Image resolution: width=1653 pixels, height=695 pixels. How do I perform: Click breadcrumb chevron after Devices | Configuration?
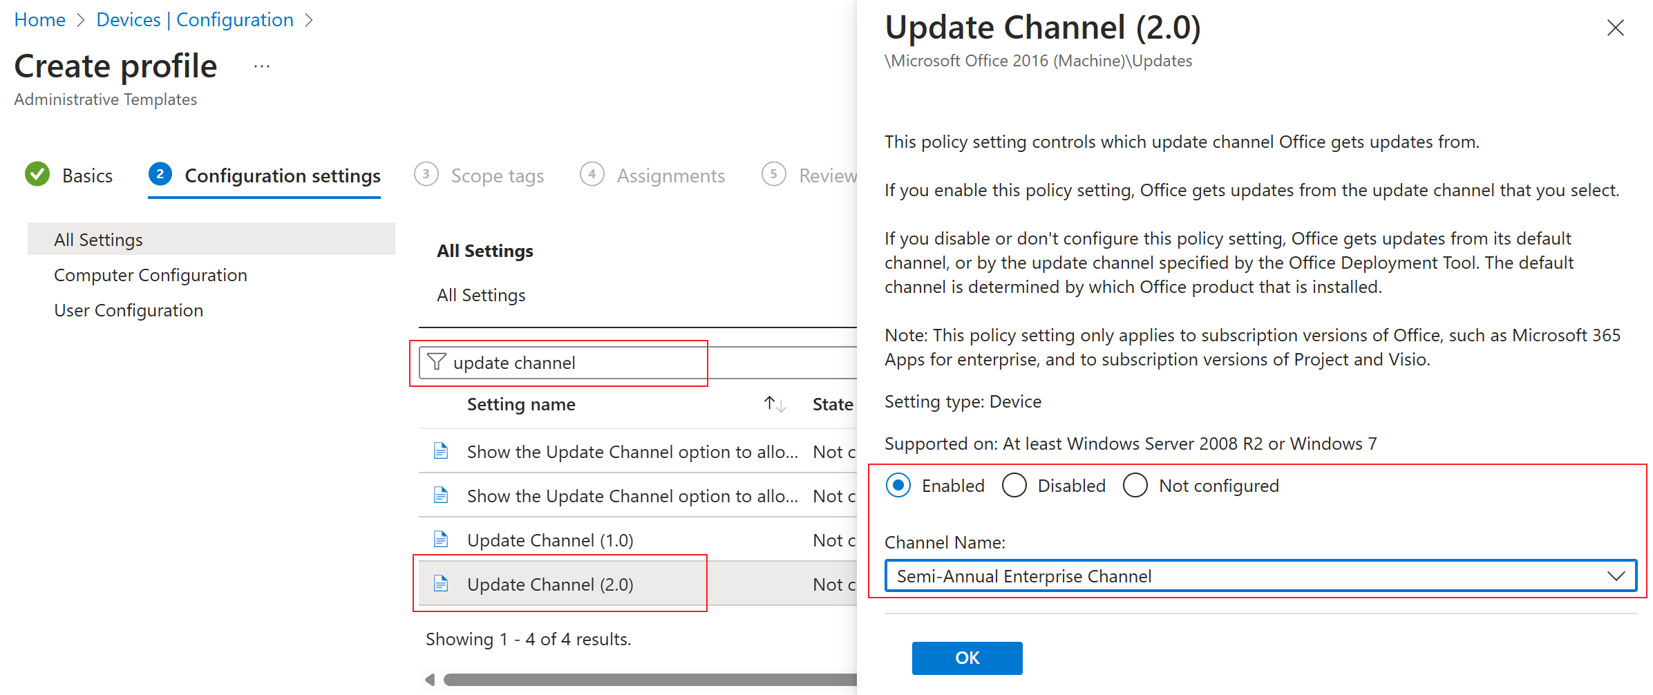point(309,21)
